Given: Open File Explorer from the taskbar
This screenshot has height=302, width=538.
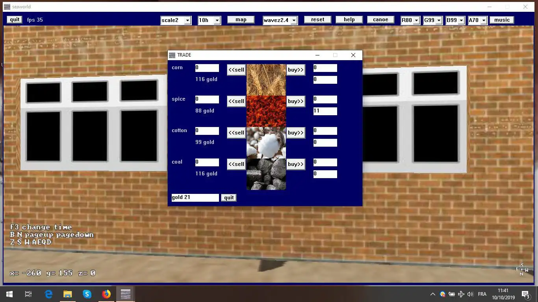Looking at the screenshot, I should (68, 294).
